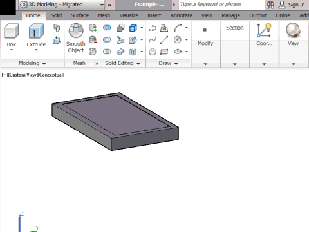Open the Ellipse flyout arrow

coord(187,52)
